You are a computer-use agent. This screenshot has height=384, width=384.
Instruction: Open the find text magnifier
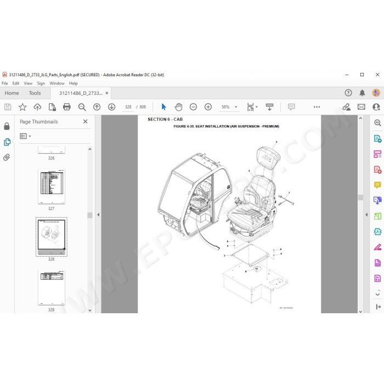(82, 107)
